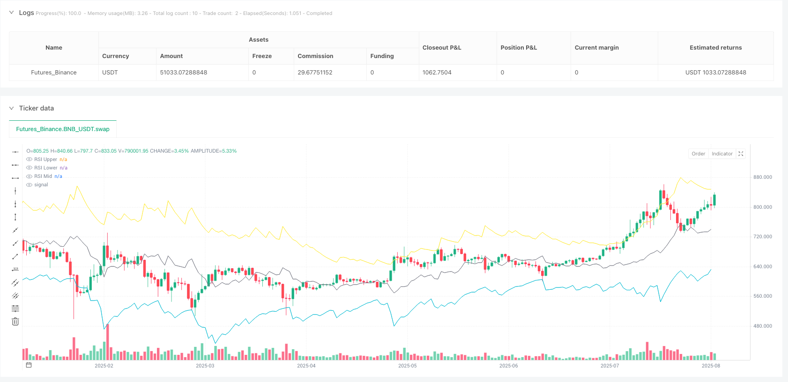Click the Estimated returns value cell
The width and height of the screenshot is (788, 382).
[x=715, y=73]
